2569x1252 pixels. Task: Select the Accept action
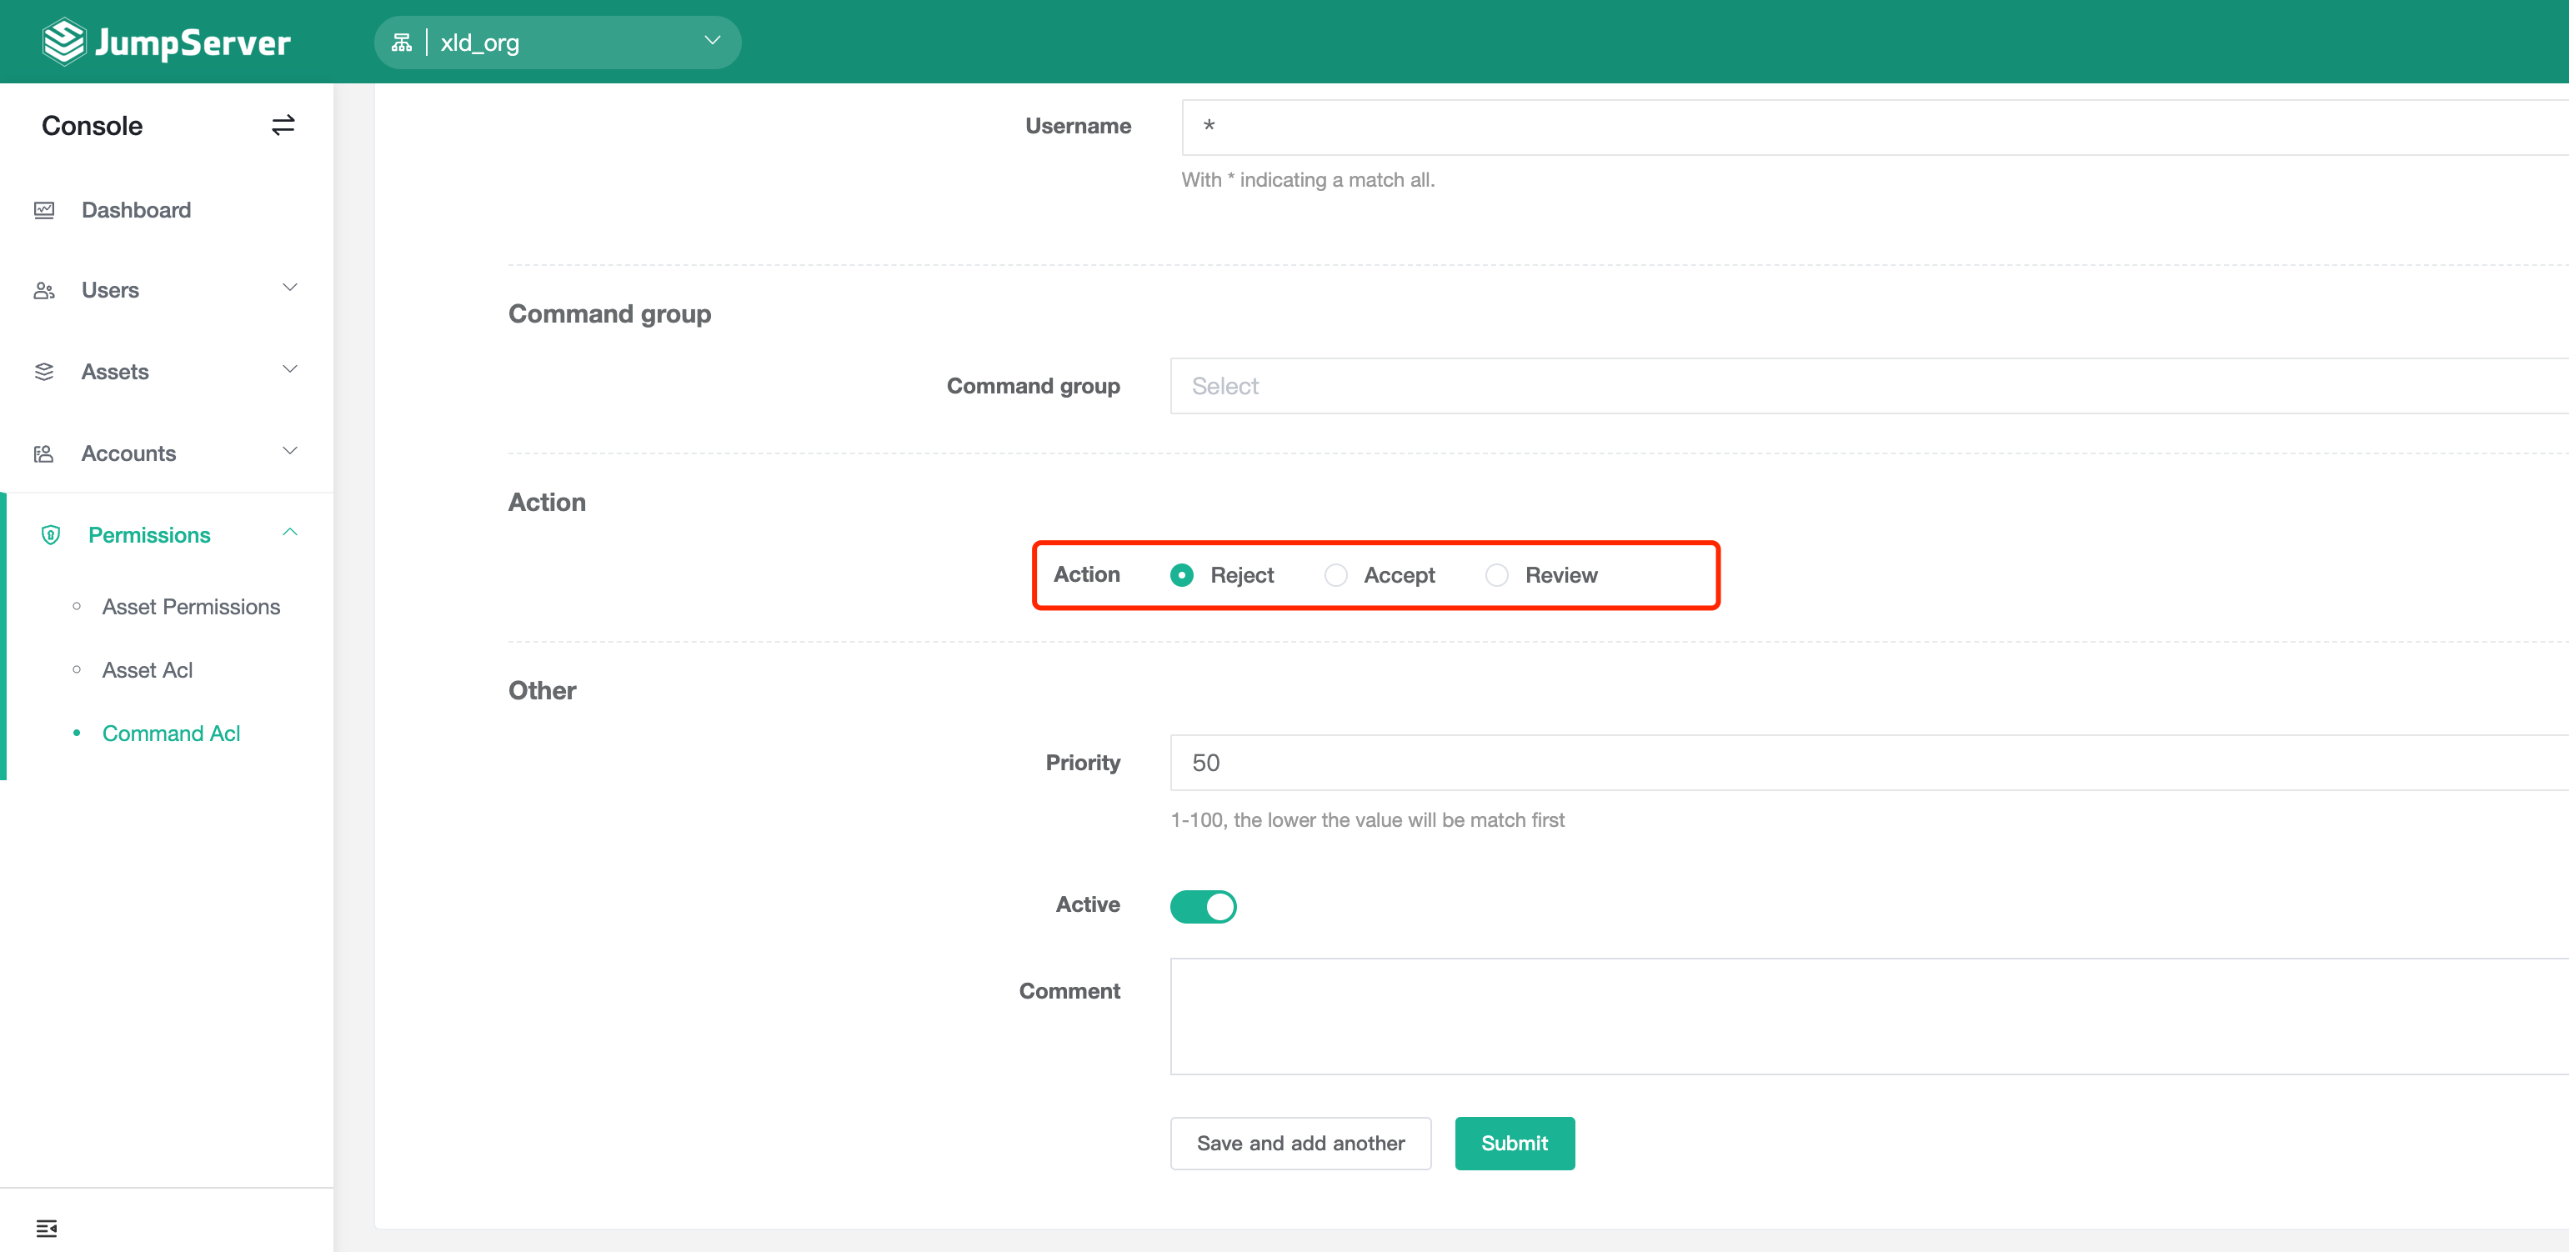tap(1335, 574)
